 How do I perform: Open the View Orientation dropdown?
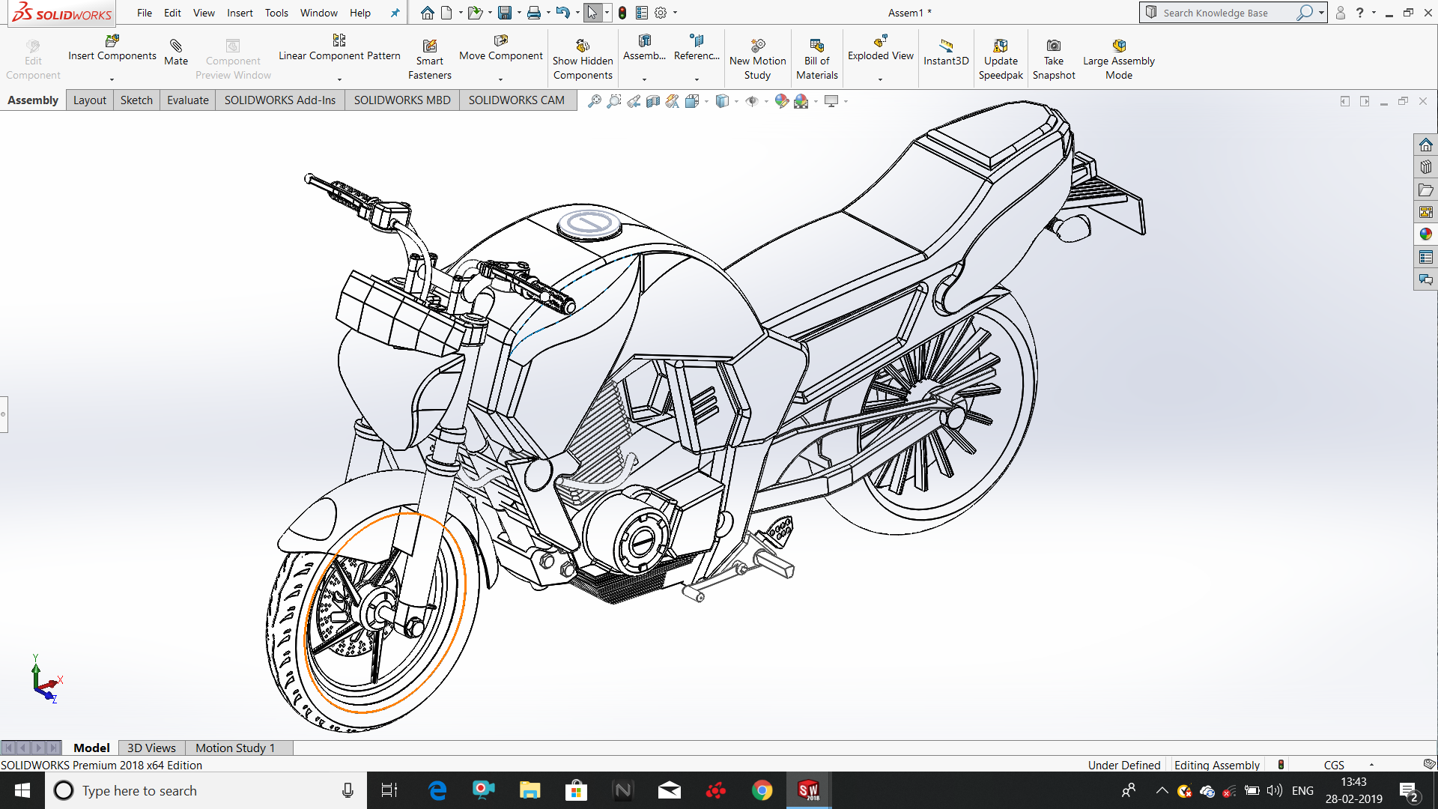tap(706, 100)
